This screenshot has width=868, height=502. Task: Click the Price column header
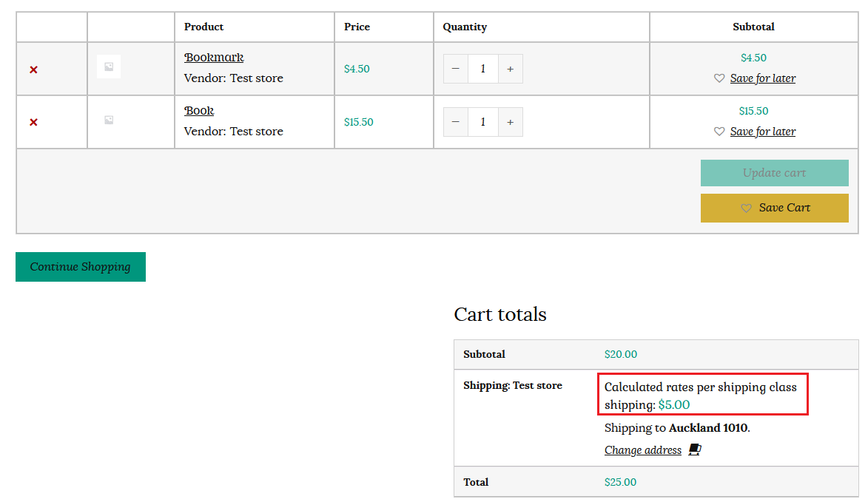coord(357,27)
